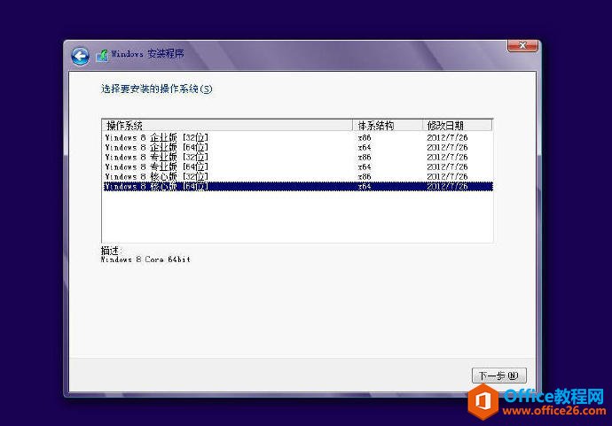Sort by 修改日期 column header

click(x=457, y=126)
